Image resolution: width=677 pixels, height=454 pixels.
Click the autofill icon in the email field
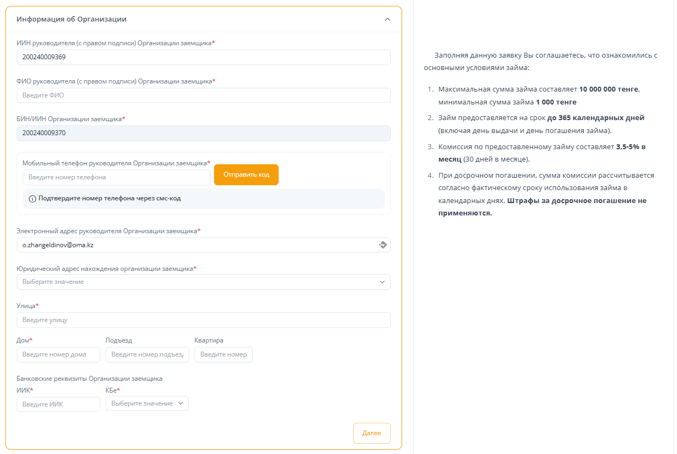[383, 245]
